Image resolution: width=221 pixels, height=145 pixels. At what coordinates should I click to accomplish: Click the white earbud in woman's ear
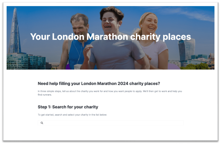click(x=141, y=26)
